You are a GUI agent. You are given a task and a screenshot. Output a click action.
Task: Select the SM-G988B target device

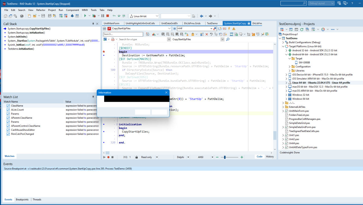tap(305, 62)
